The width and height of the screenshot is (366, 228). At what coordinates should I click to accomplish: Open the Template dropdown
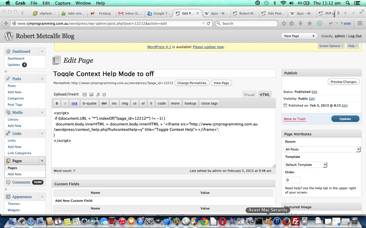pos(306,165)
